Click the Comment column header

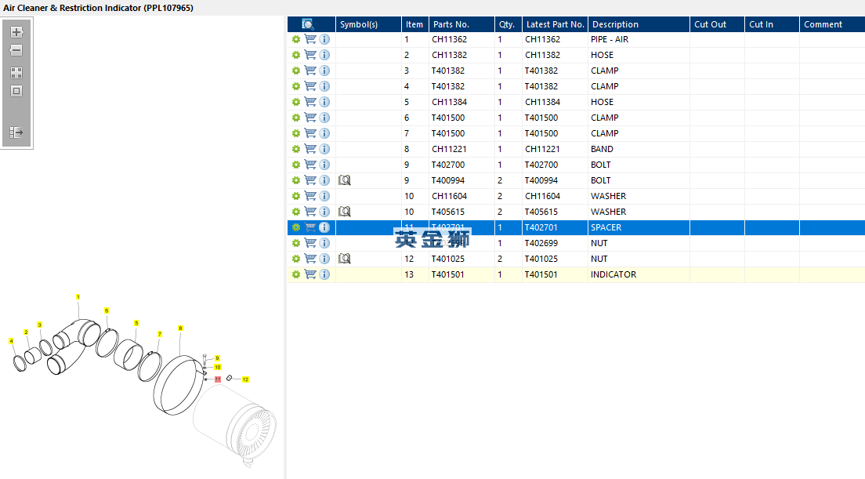[x=832, y=24]
